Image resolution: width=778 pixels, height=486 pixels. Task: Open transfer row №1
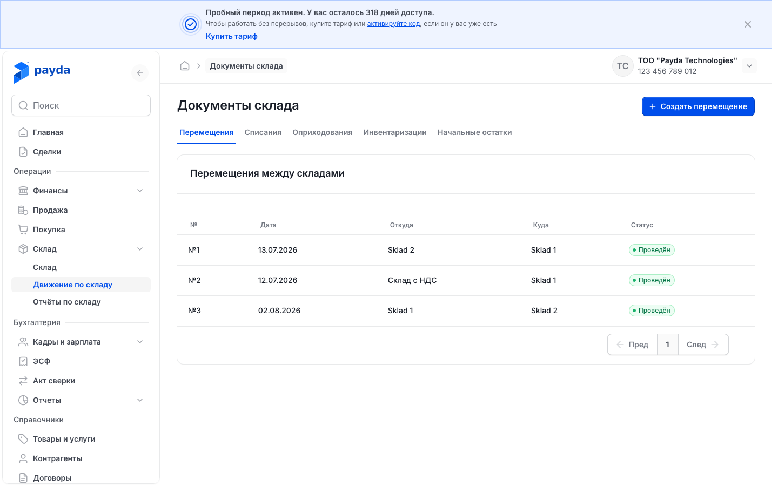pyautogui.click(x=466, y=250)
